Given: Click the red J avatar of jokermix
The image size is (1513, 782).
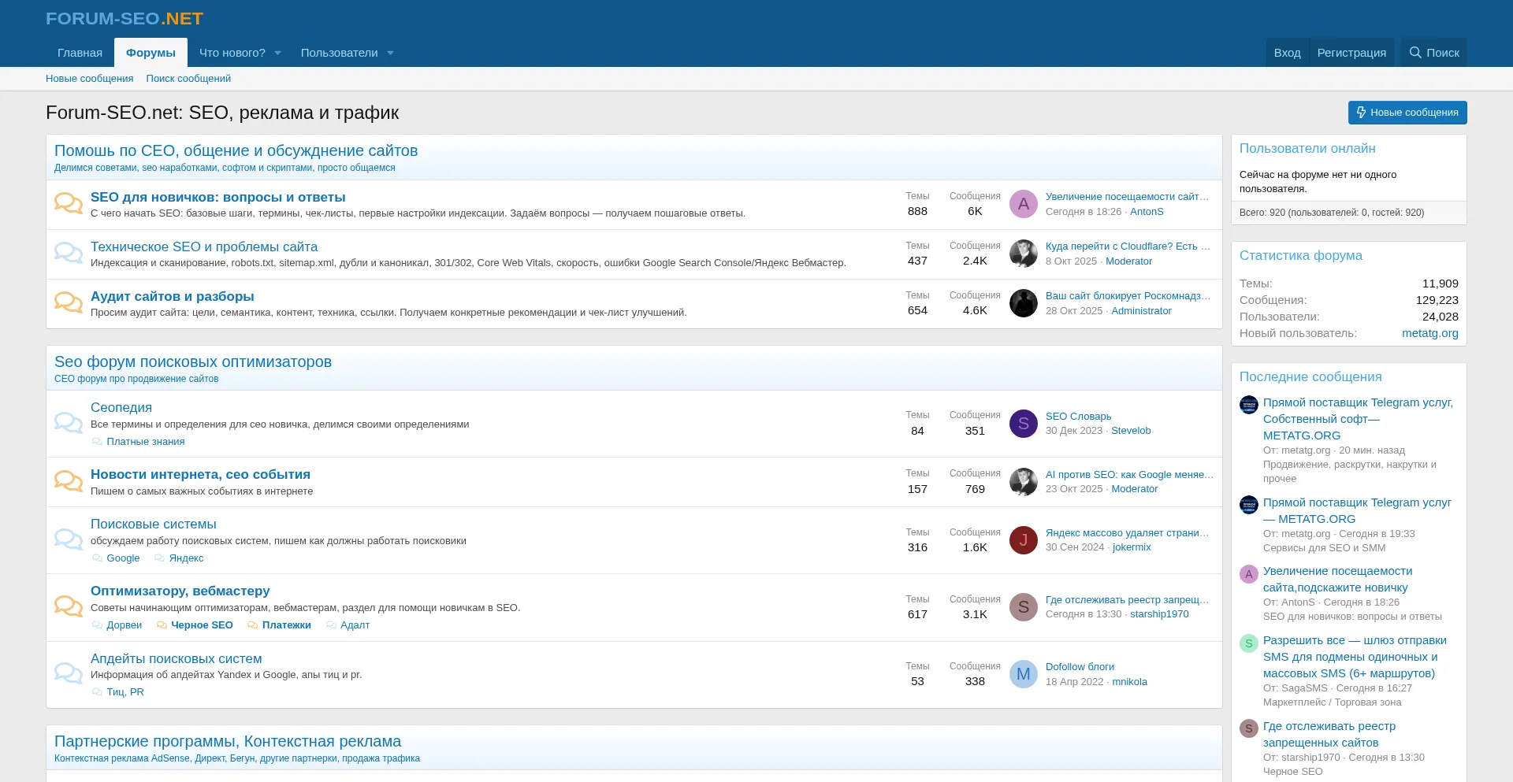Looking at the screenshot, I should point(1023,540).
